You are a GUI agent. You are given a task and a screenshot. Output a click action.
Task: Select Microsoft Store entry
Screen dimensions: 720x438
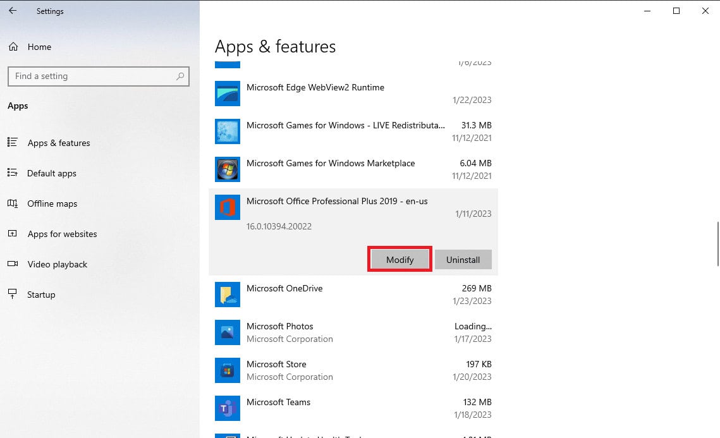(353, 370)
